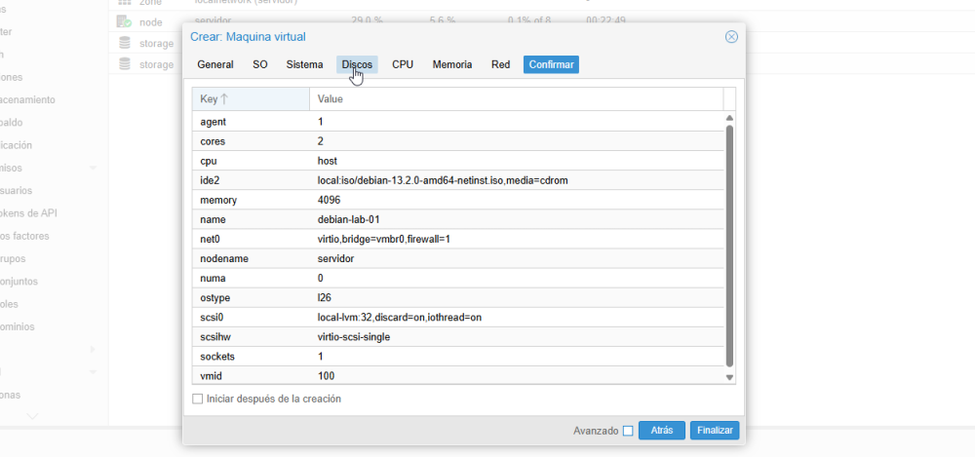This screenshot has width=975, height=457.
Task: Click the second storage database icon
Action: [125, 64]
